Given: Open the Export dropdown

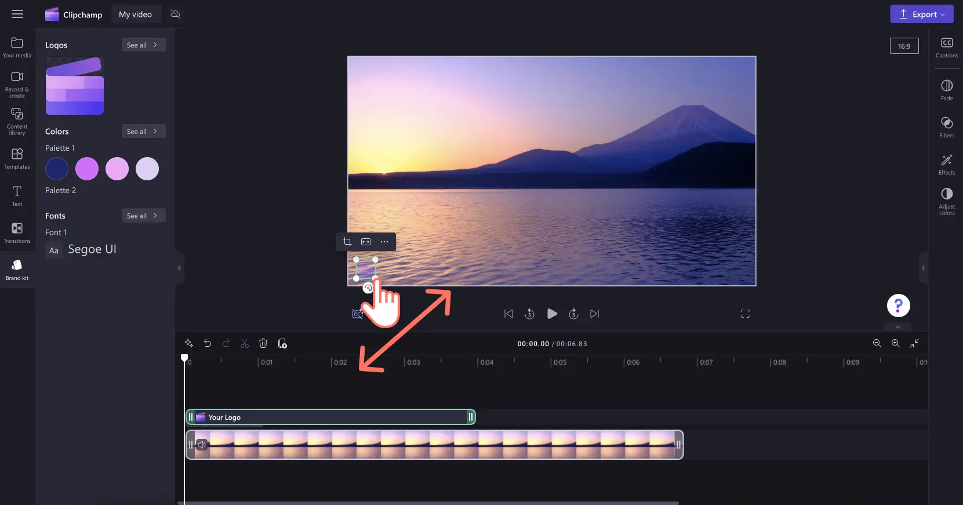Looking at the screenshot, I should [921, 14].
